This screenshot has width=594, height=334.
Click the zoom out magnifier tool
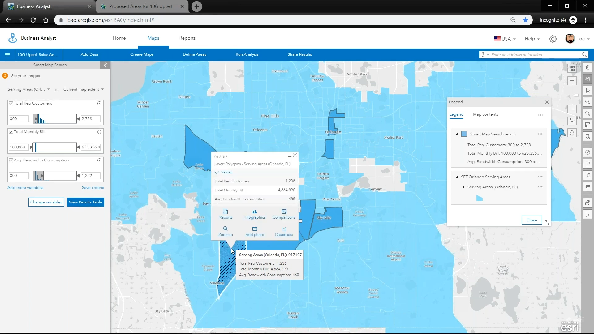tap(588, 113)
